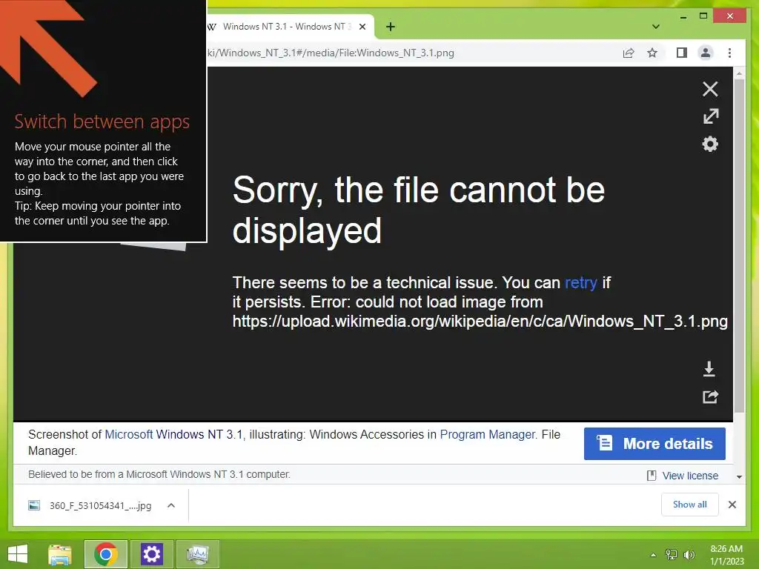Show hidden system tray icons
Image resolution: width=759 pixels, height=569 pixels.
654,555
